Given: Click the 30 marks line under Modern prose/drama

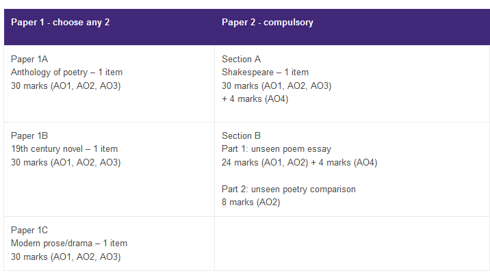Looking at the screenshot, I should 66,257.
